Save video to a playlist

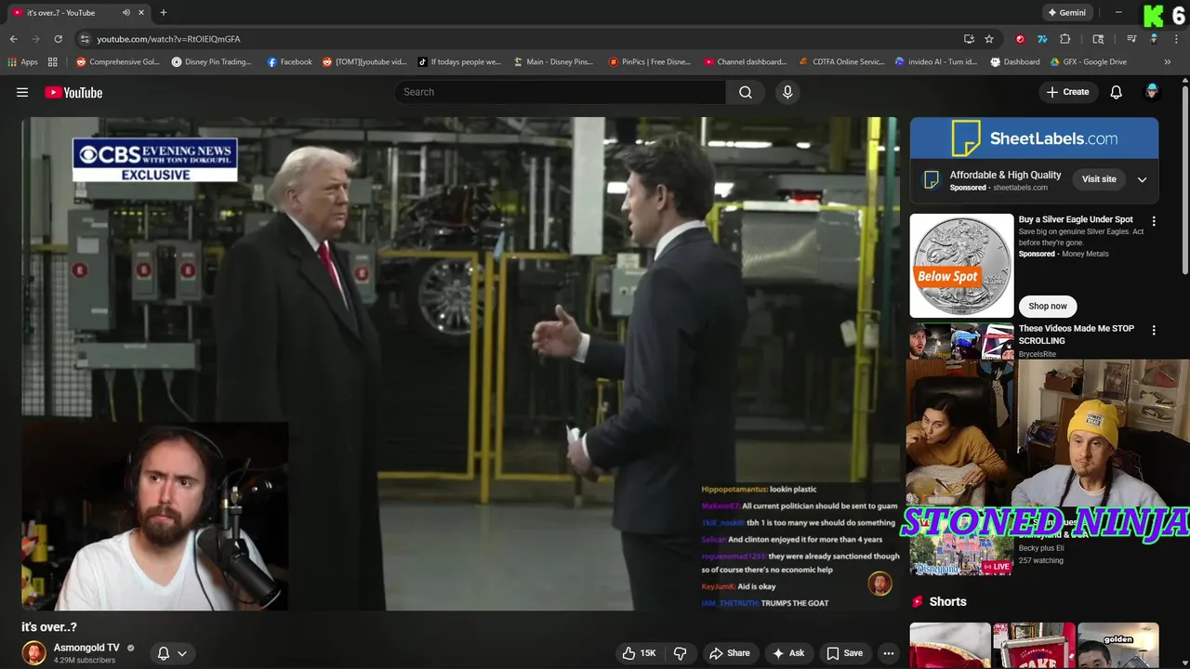point(844,653)
